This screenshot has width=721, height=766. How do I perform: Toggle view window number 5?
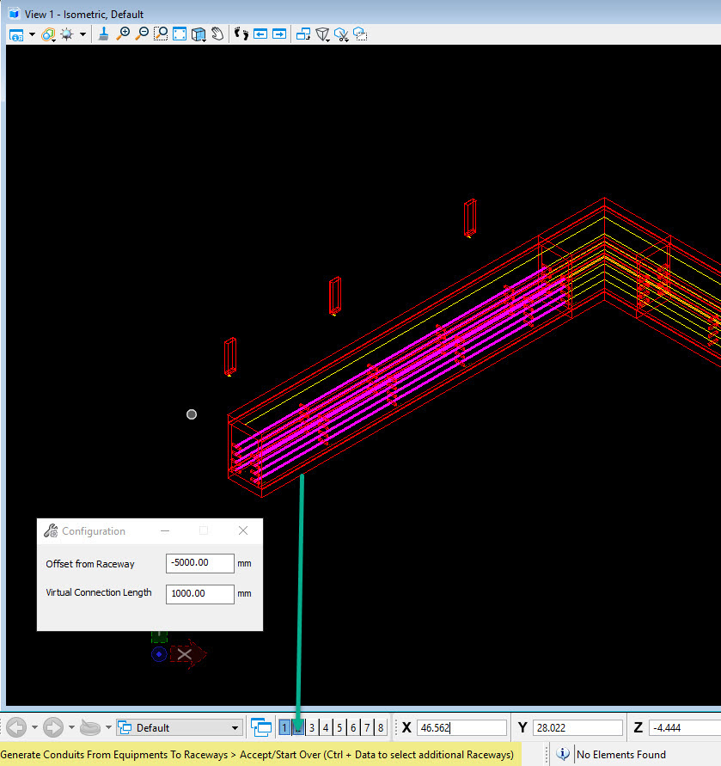[x=339, y=728]
